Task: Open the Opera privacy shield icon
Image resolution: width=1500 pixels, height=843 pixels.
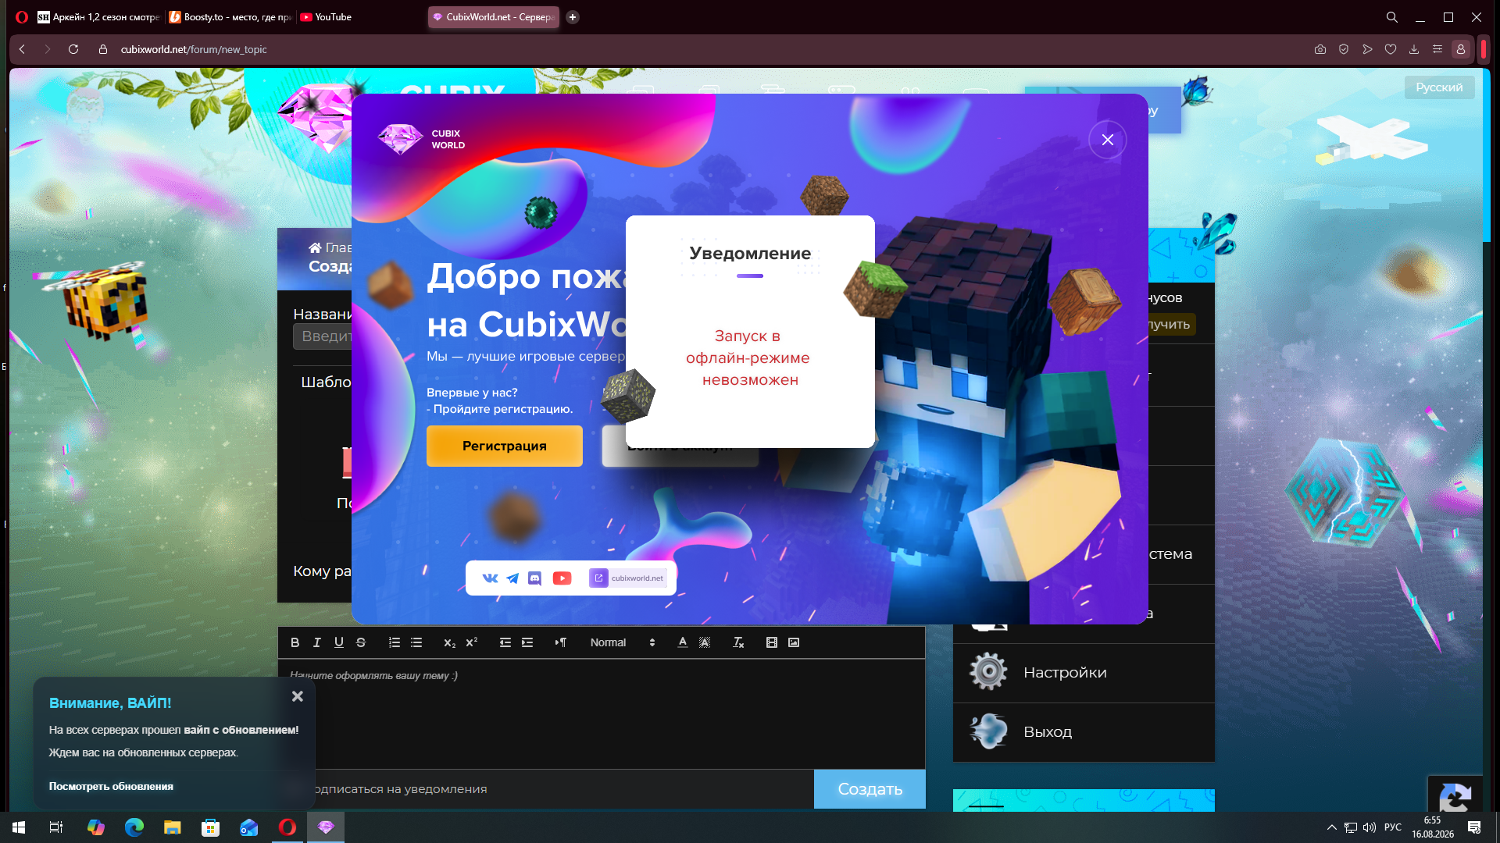Action: click(1344, 49)
